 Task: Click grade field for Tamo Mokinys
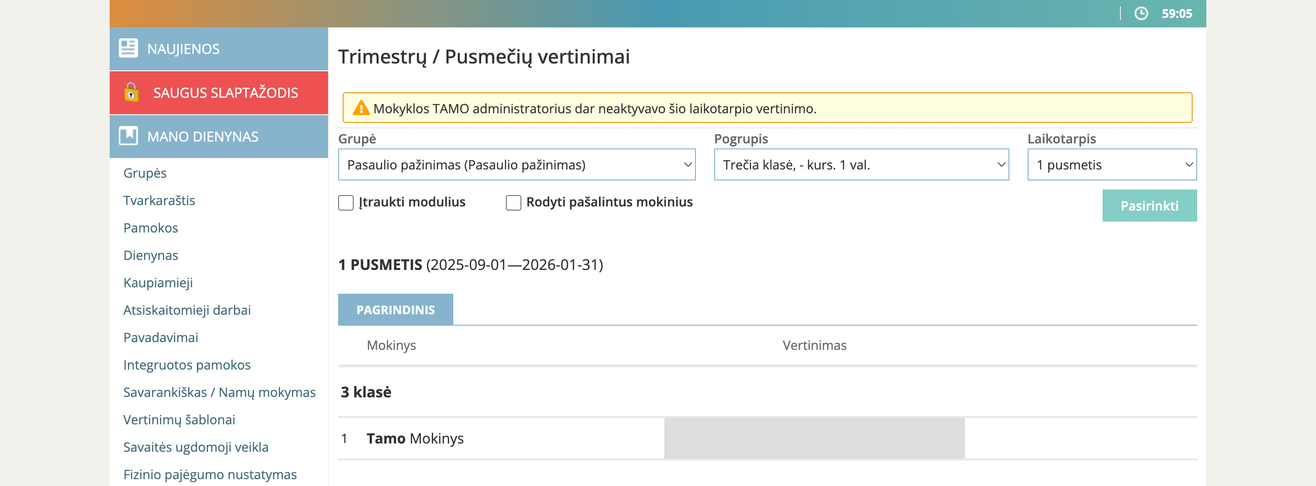point(814,438)
